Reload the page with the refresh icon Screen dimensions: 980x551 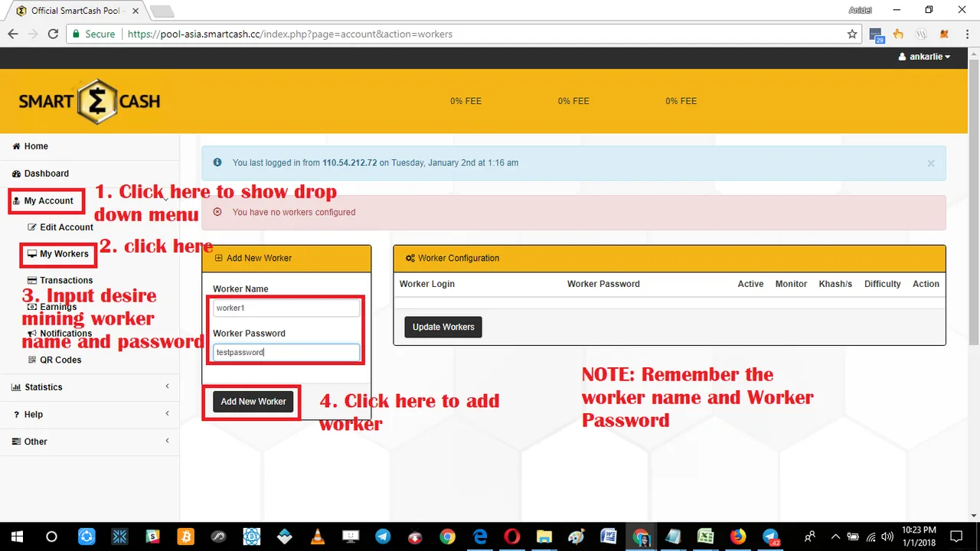tap(53, 34)
